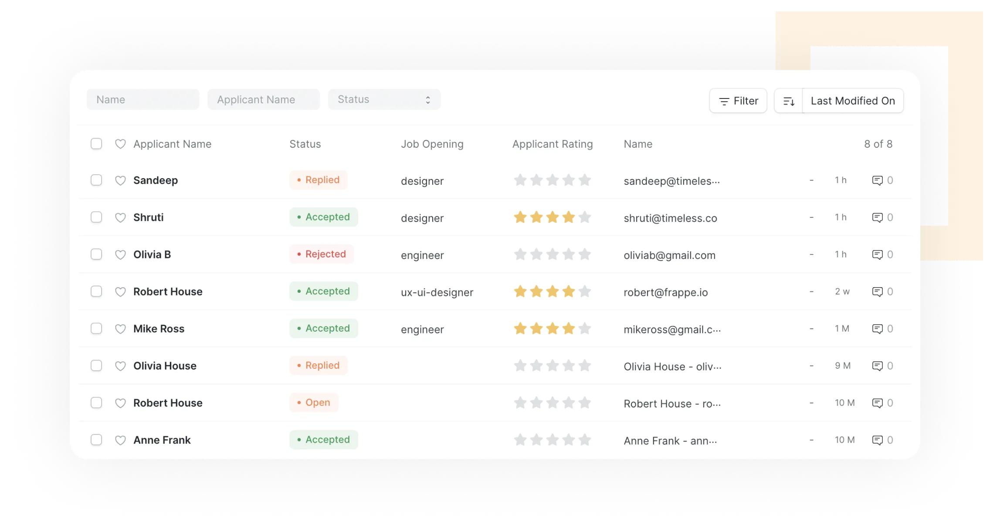Screen dimensions: 990x529
Task: Check the box for Robert House ux-ui-designer
Action: [x=96, y=292]
